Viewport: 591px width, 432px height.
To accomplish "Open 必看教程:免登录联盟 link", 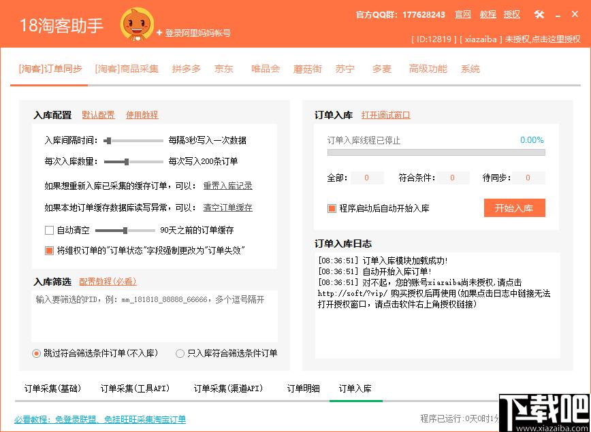I will pyautogui.click(x=100, y=419).
